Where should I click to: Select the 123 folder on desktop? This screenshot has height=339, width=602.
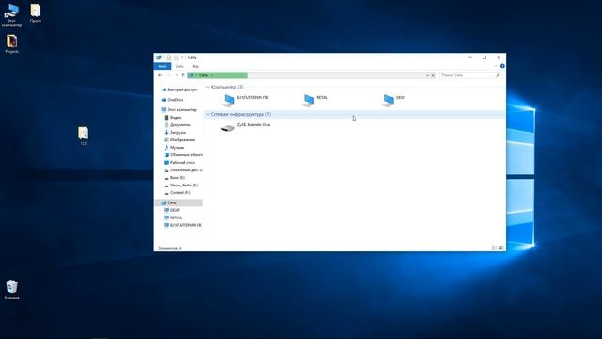pyautogui.click(x=84, y=136)
